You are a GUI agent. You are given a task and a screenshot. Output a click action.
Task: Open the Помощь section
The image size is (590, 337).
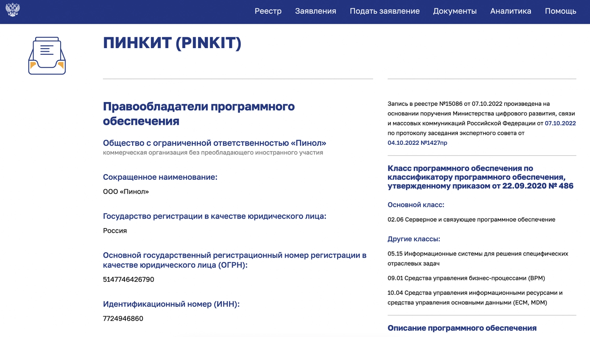[560, 11]
